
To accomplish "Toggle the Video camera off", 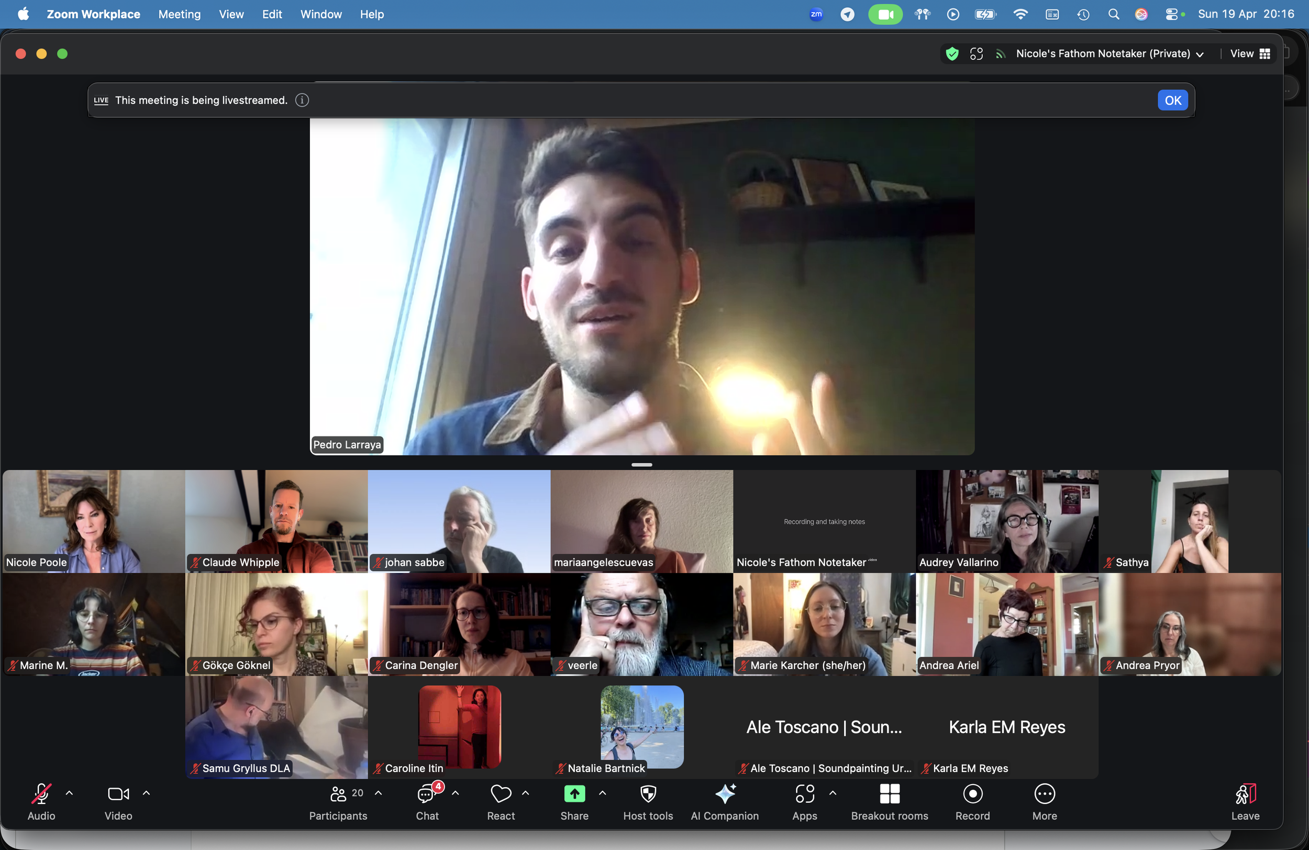I will click(x=118, y=794).
